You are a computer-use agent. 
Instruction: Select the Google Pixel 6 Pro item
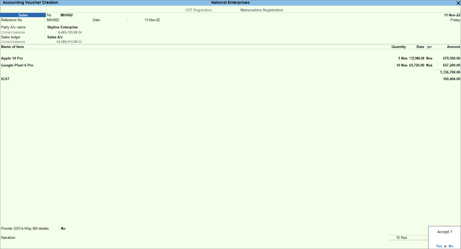point(17,65)
